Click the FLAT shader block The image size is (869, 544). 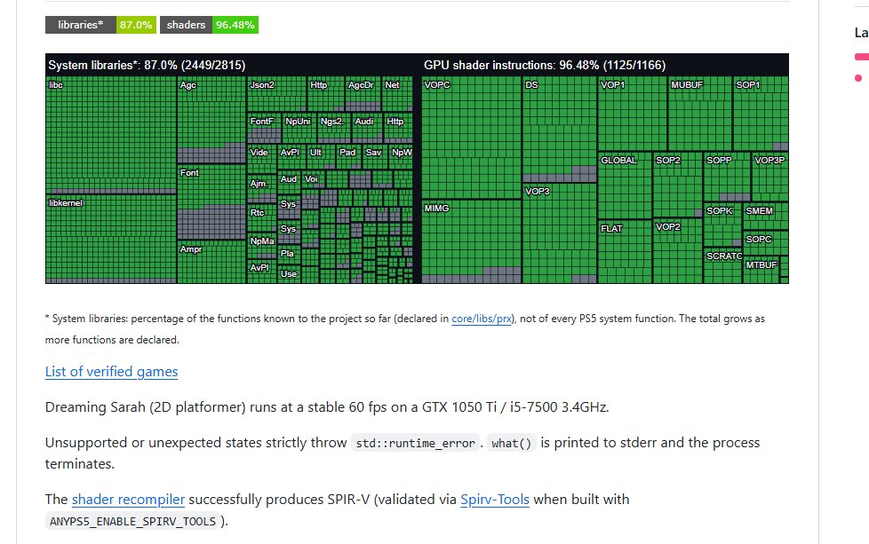(625, 252)
